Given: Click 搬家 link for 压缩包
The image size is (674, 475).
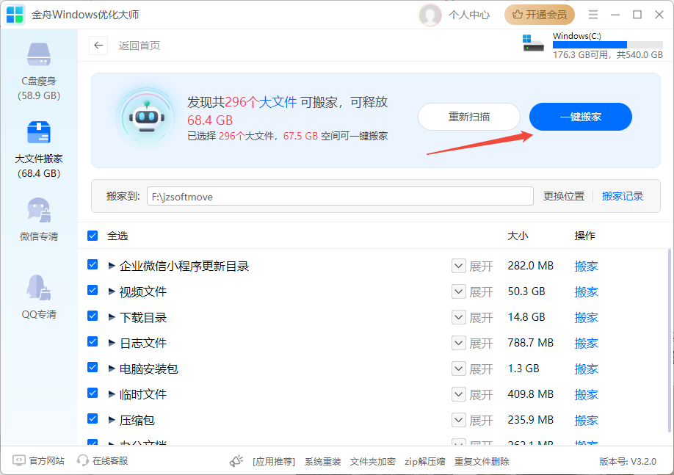Looking at the screenshot, I should point(587,421).
